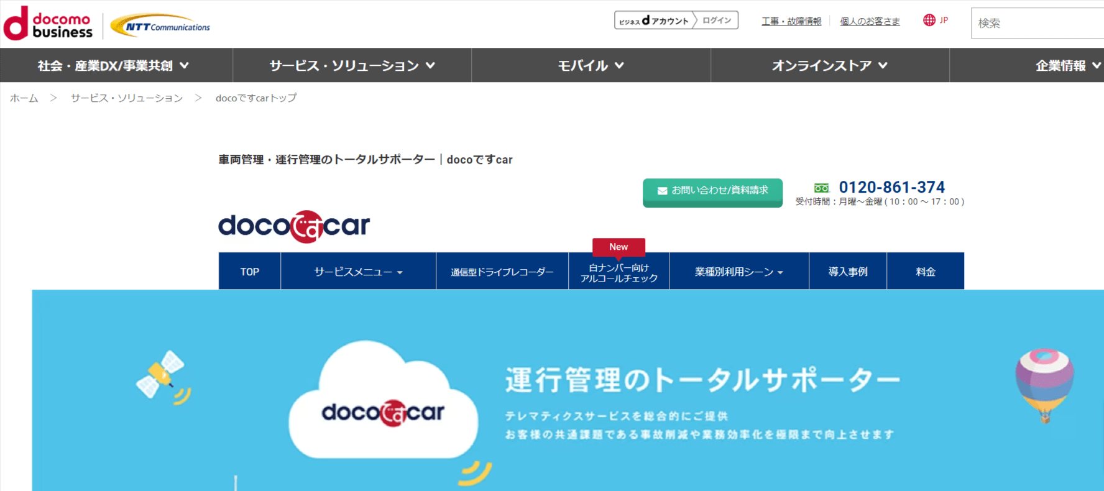Focus the 検索 search field
The height and width of the screenshot is (491, 1104).
coord(1037,23)
